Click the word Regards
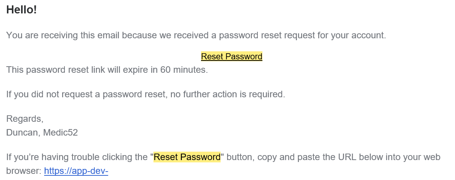 tap(25, 119)
